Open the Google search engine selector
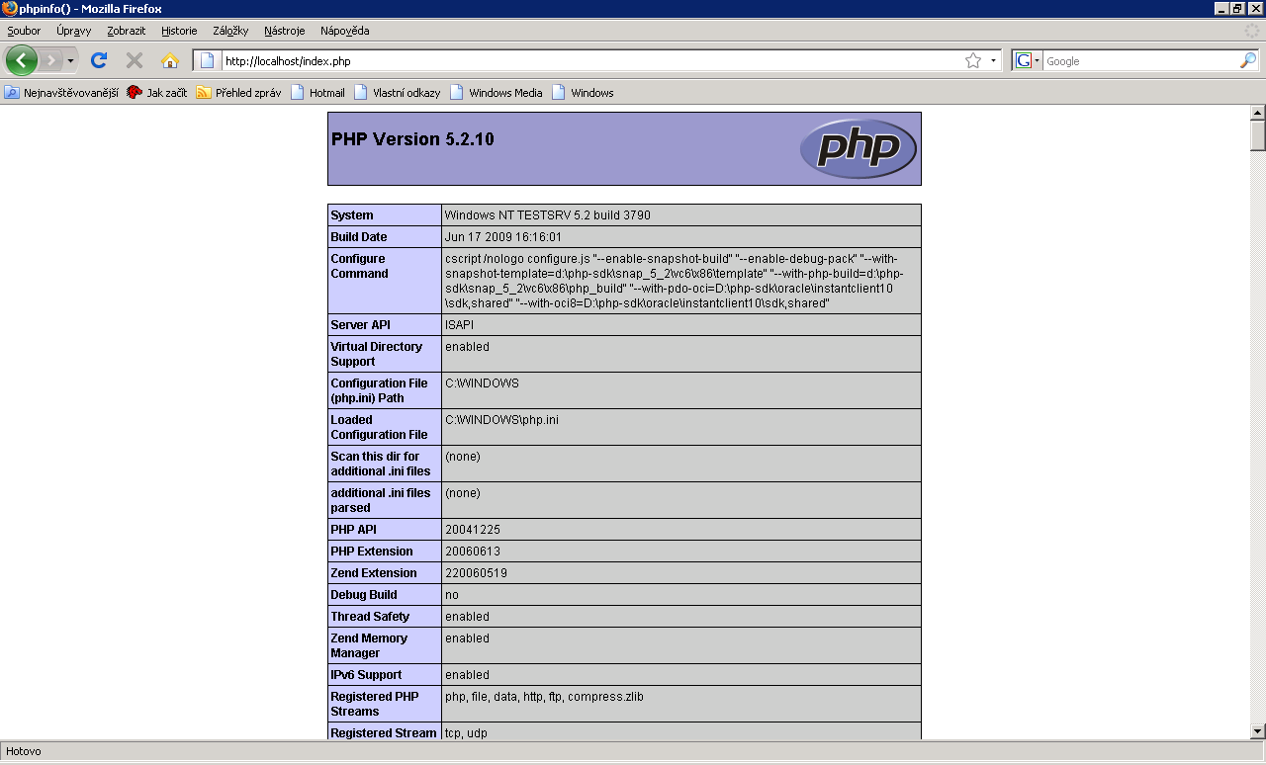 pos(1029,61)
